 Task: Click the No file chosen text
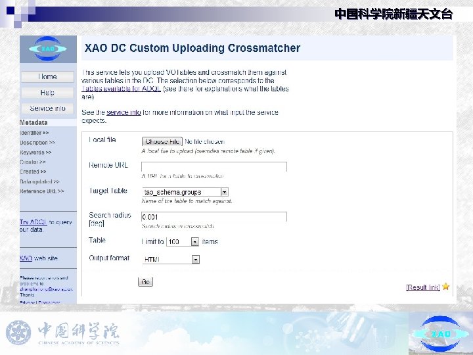point(204,141)
